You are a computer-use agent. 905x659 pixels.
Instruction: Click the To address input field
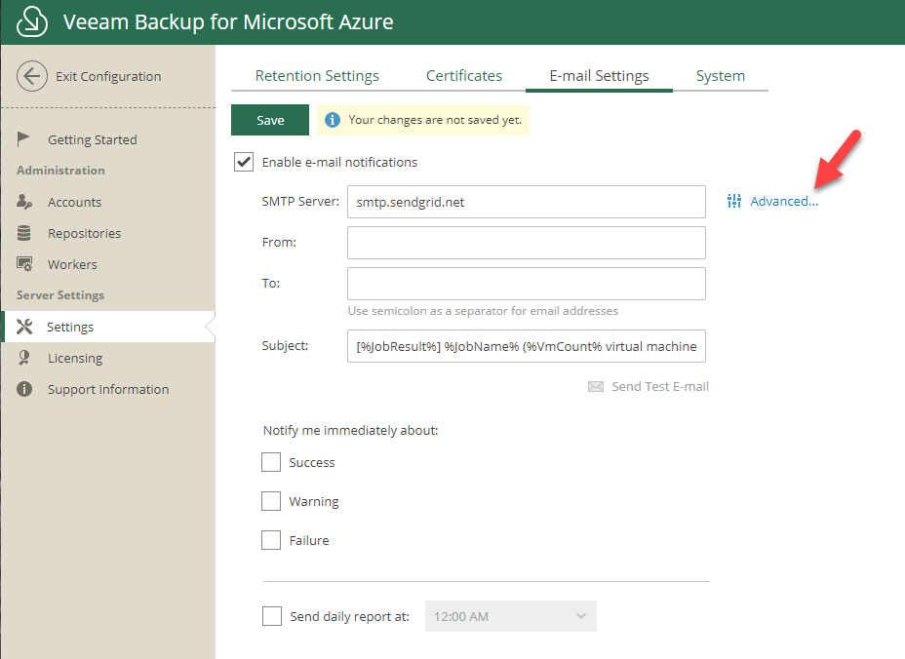(x=527, y=284)
